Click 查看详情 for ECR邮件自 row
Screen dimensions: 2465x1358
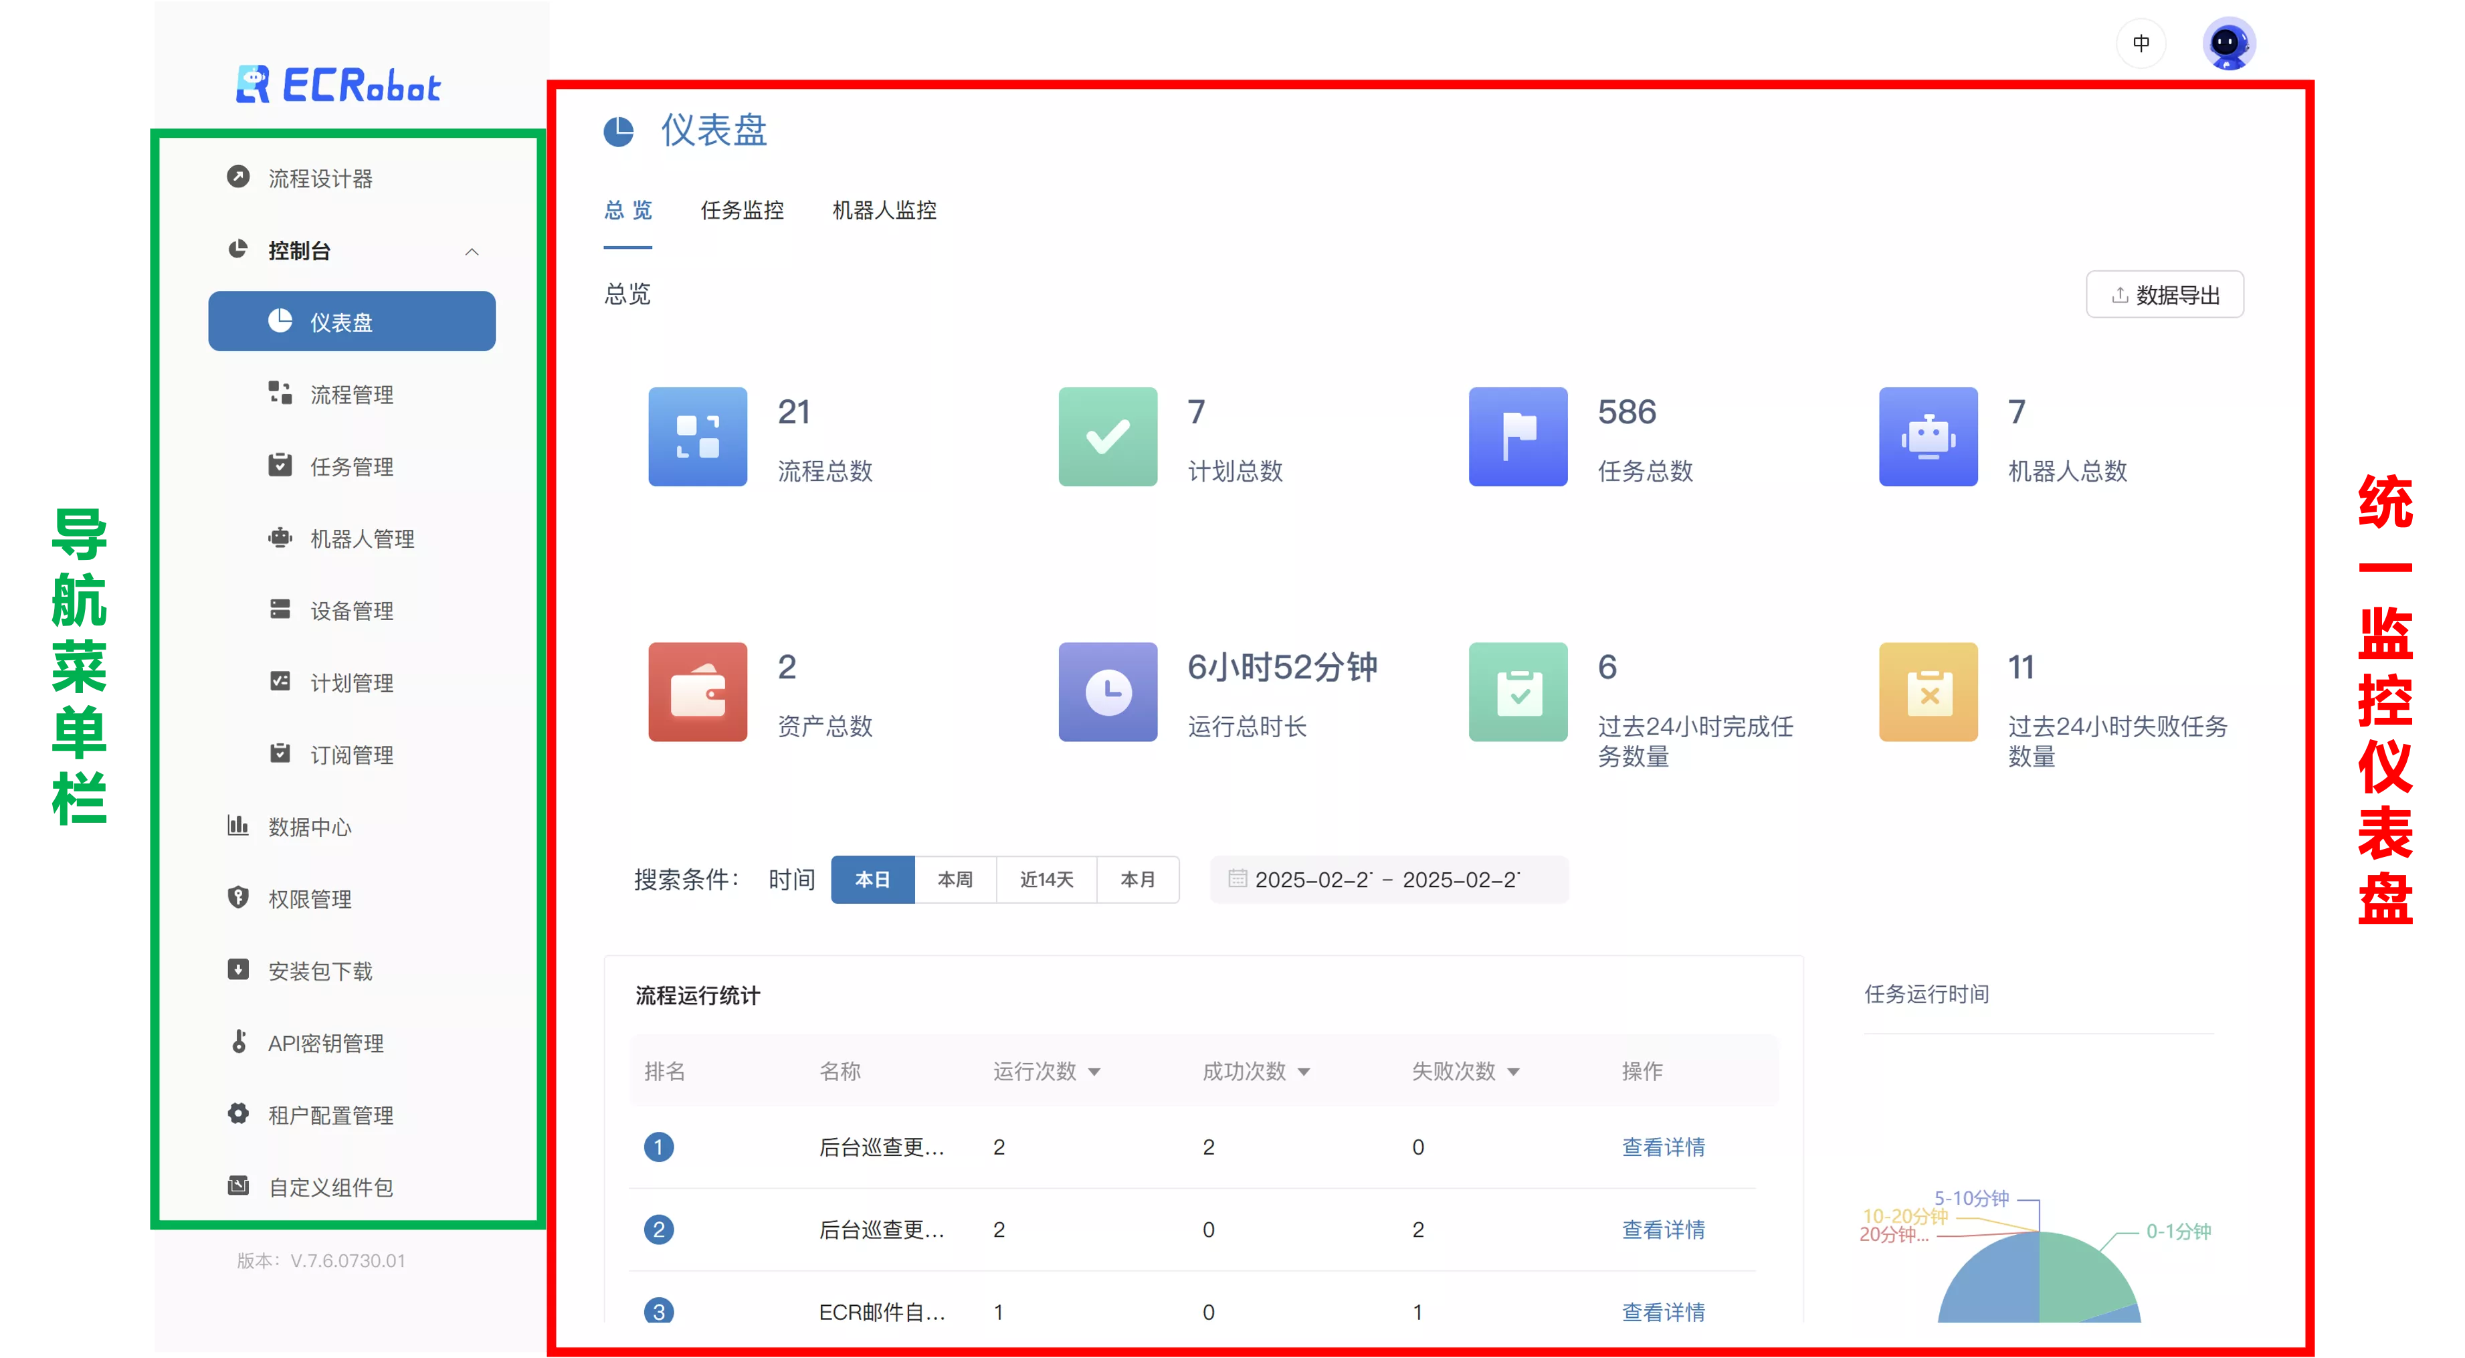coord(1663,1311)
